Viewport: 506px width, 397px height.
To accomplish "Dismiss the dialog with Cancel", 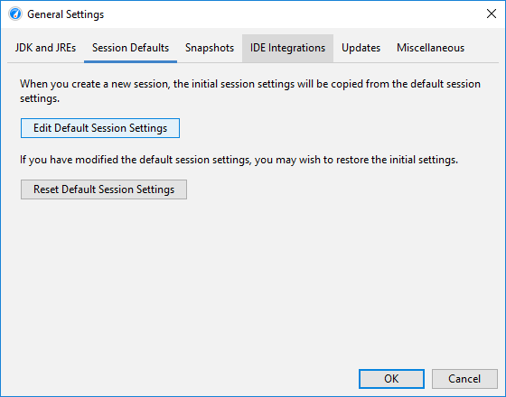I will pyautogui.click(x=464, y=379).
